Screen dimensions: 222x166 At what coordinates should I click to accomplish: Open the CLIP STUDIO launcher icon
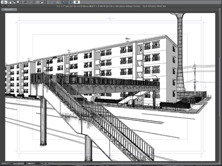click(x=4, y=2)
